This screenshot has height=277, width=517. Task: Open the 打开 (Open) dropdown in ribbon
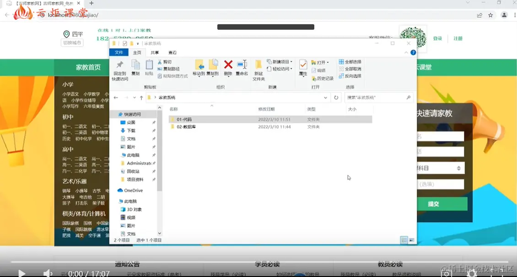tap(320, 62)
